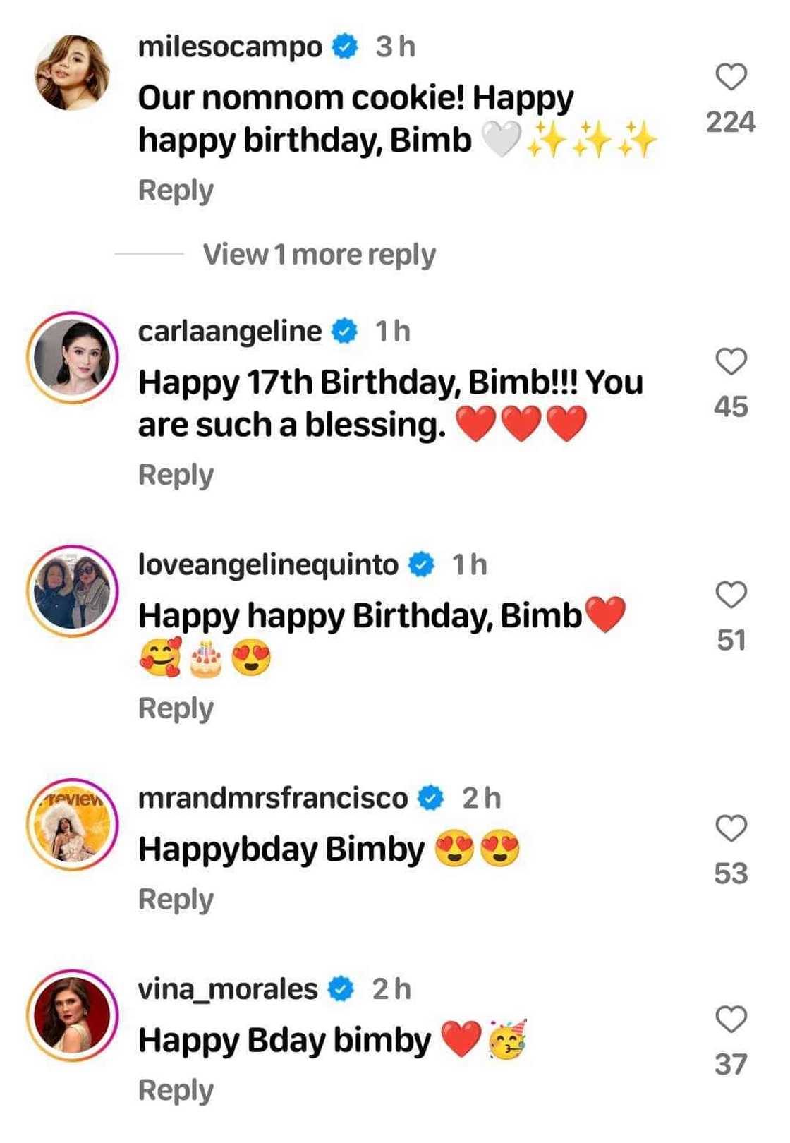
Task: Open vina_morales username link
Action: pos(227,989)
